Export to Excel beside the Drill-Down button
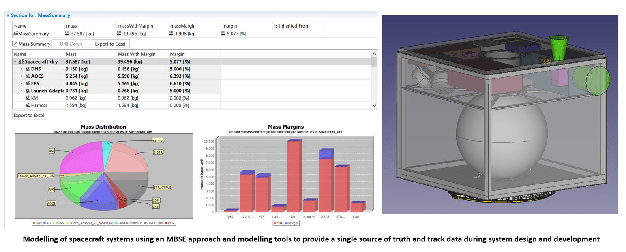The width and height of the screenshot is (626, 252). 110,44
